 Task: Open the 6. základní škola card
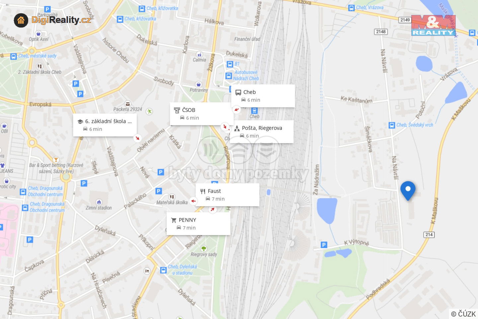pyautogui.click(x=105, y=125)
